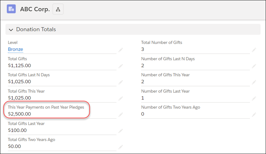
Task: Click the Number of Gifts Two Years Ago value 0
Action: coord(143,114)
